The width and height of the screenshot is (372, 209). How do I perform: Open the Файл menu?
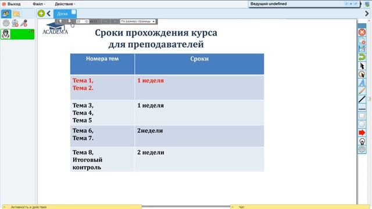[x=39, y=4]
